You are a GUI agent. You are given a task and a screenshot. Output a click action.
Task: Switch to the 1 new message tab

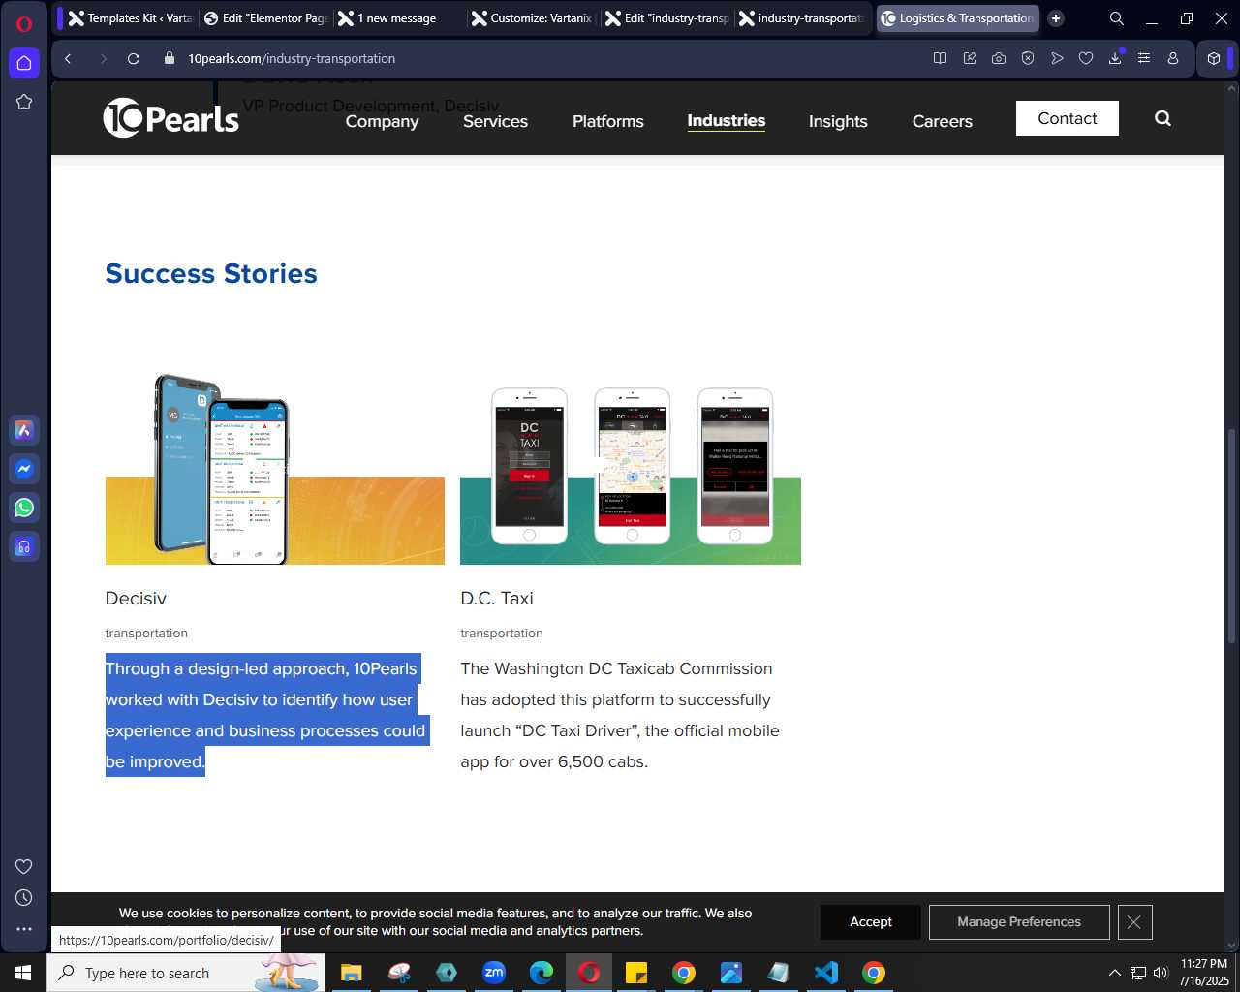399,18
